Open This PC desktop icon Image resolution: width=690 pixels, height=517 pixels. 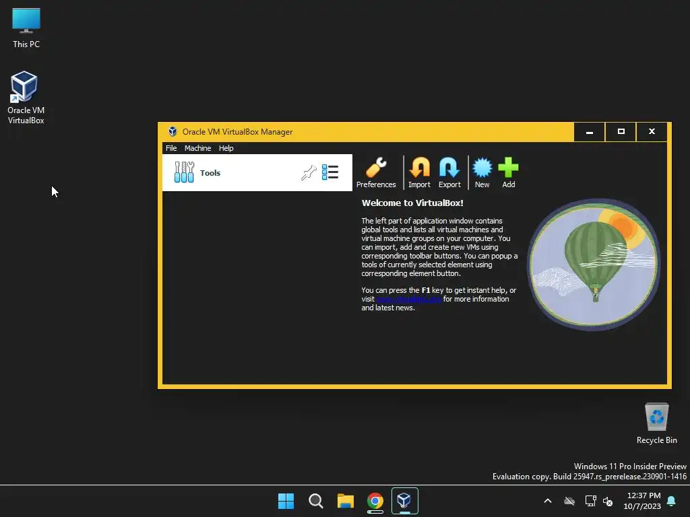pyautogui.click(x=26, y=27)
